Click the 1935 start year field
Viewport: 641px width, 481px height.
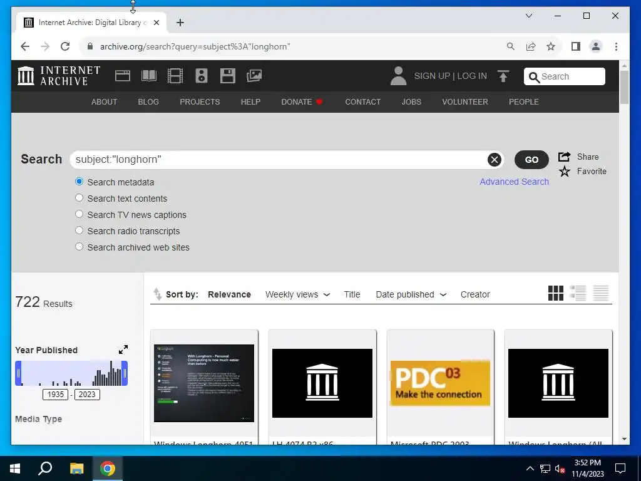(x=56, y=395)
